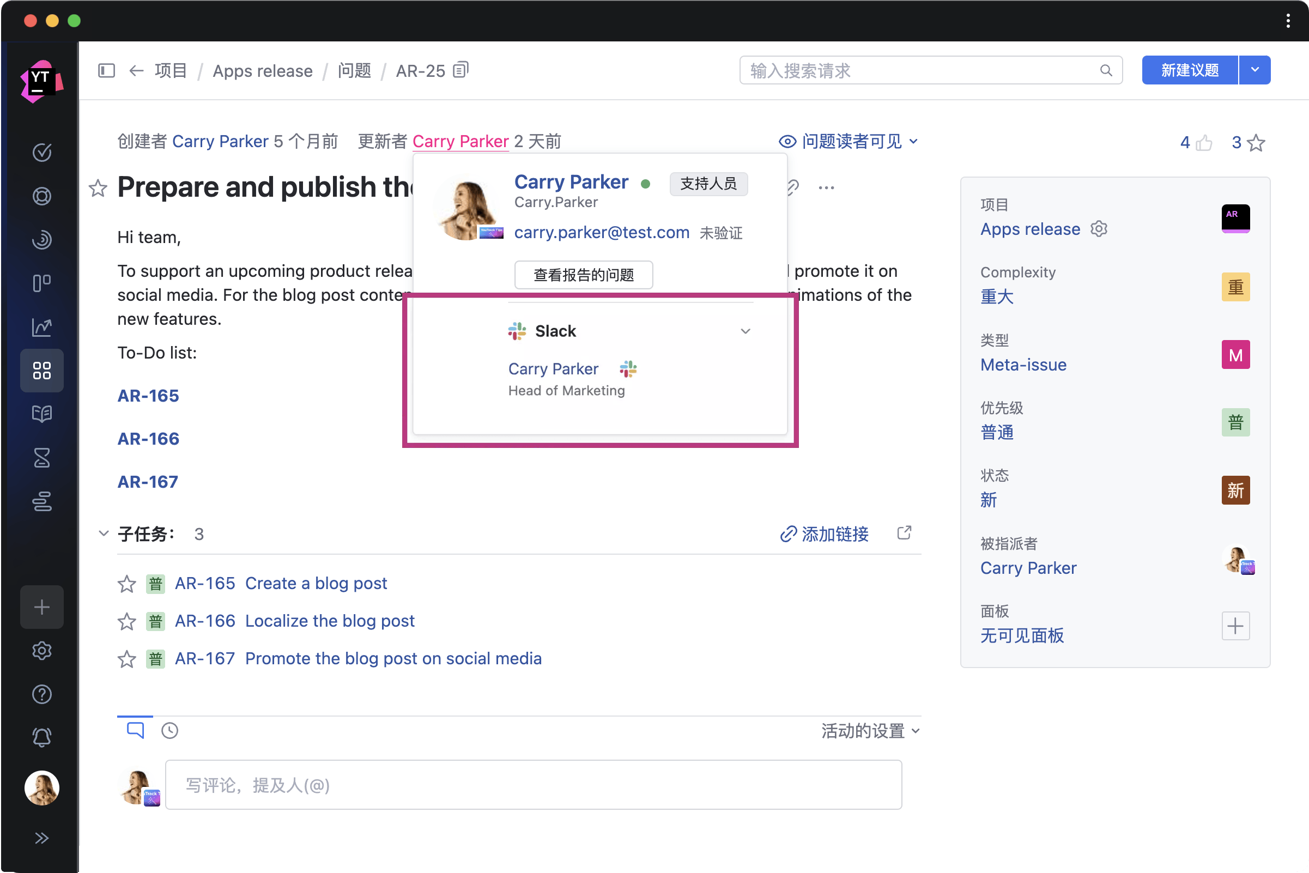The width and height of the screenshot is (1309, 873).
Task: Switch to the history activity tab
Action: click(169, 730)
